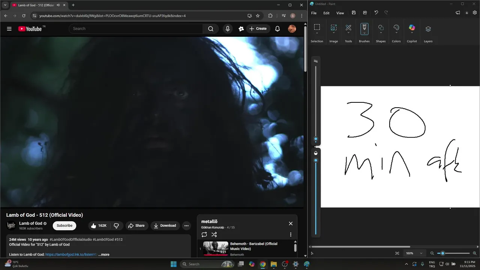The height and width of the screenshot is (270, 480).
Task: Expand the Copilot dropdown arrow in Paint
Action: [412, 33]
